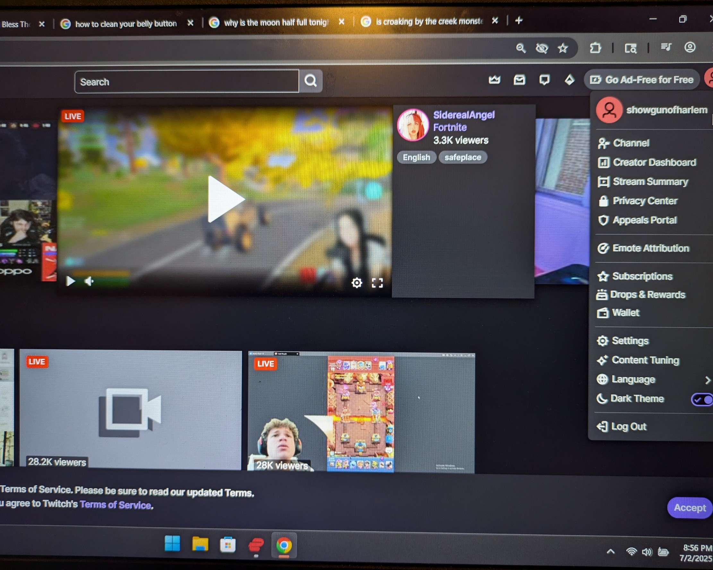
Task: Open the Fortnite category link
Action: pyautogui.click(x=450, y=127)
